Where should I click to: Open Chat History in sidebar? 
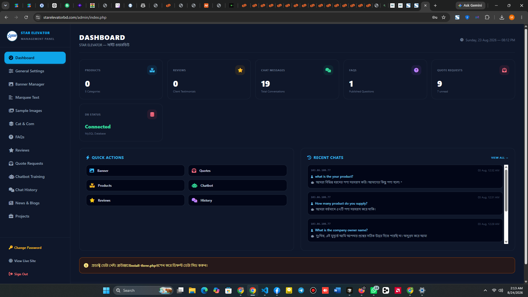tap(35, 190)
